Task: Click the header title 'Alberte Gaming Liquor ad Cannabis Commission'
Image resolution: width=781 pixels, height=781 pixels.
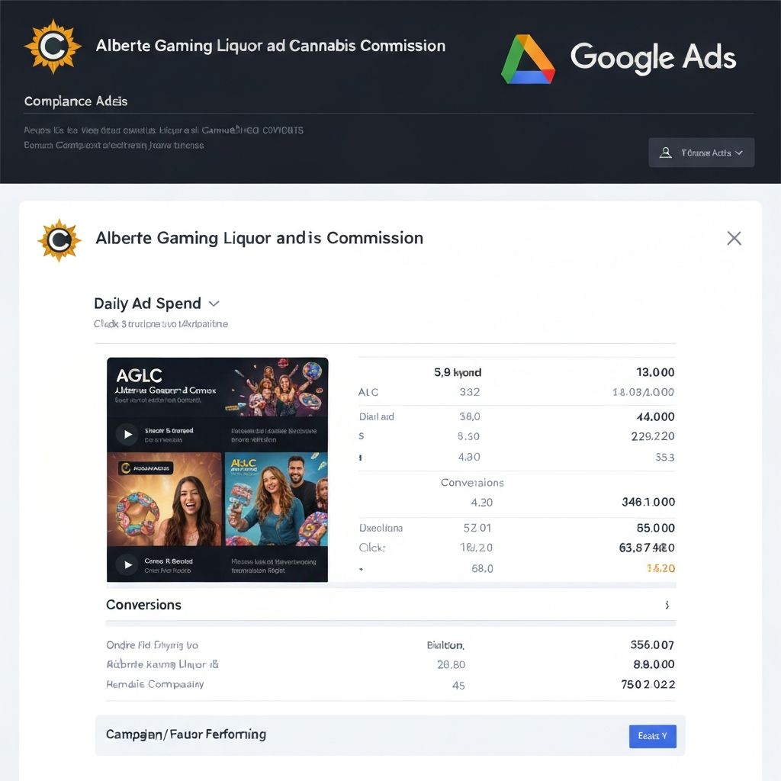Action: tap(271, 46)
